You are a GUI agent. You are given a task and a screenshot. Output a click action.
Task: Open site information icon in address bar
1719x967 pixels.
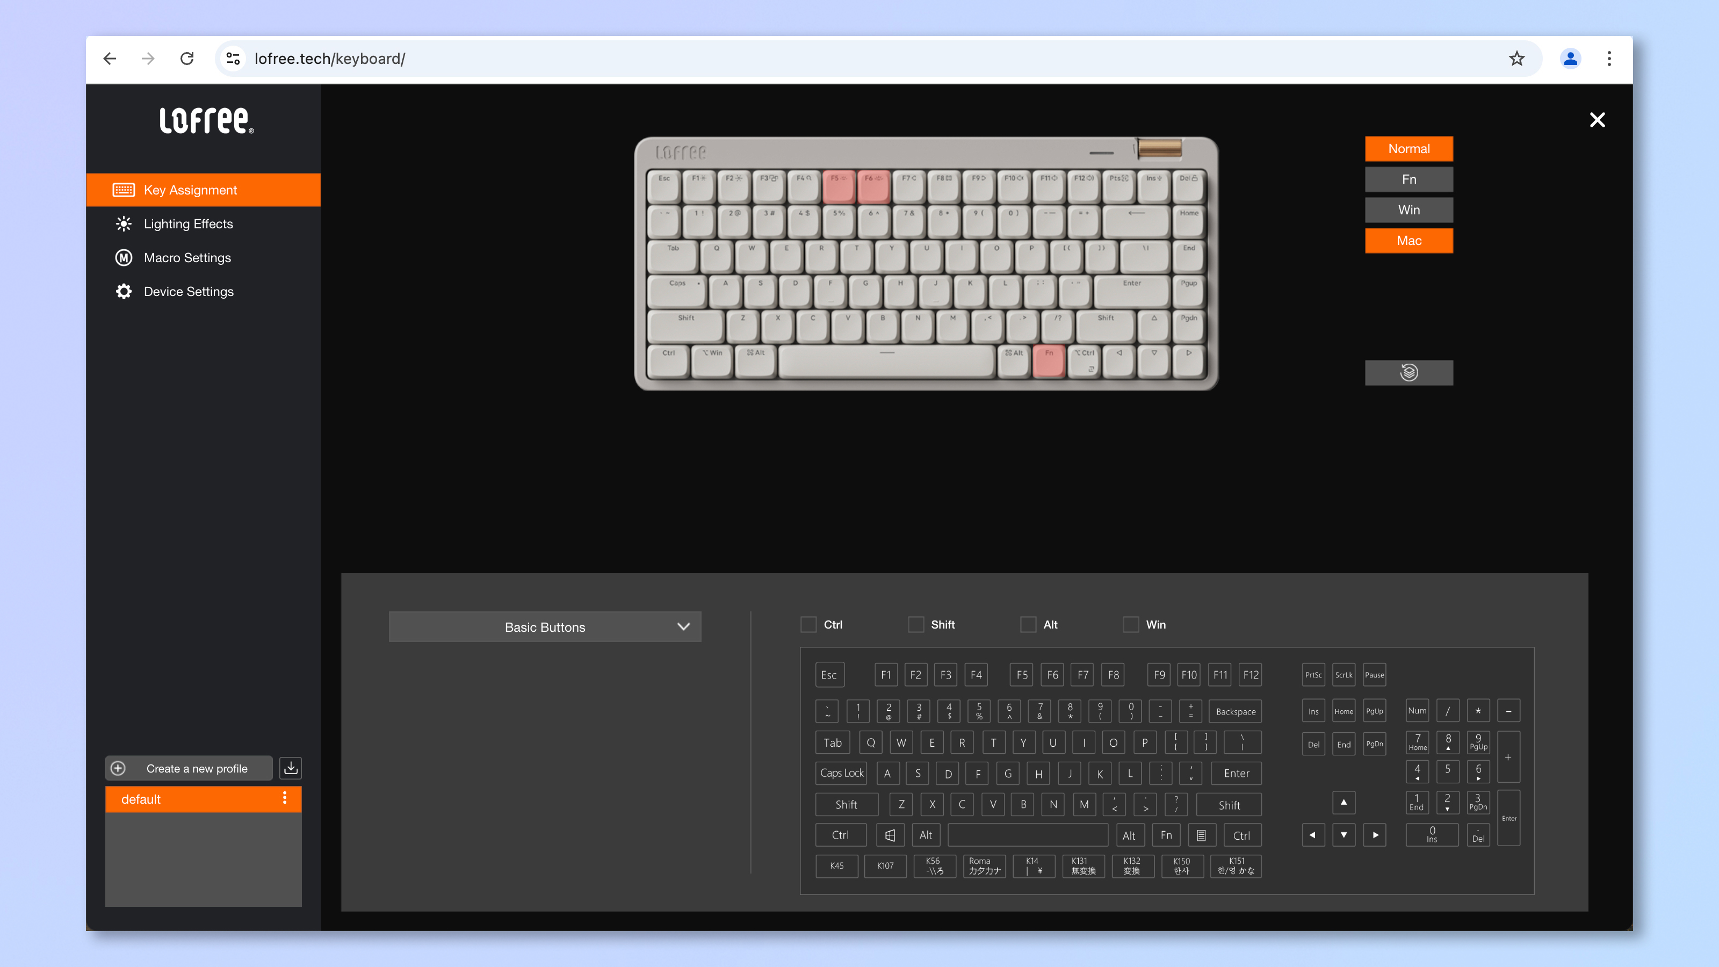[233, 59]
